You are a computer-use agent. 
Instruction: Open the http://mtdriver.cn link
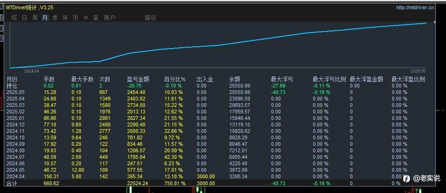click(x=415, y=8)
